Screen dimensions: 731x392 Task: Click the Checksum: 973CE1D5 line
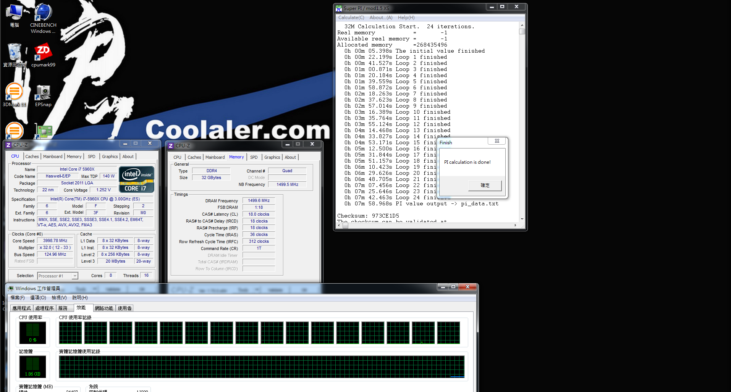coord(368,216)
